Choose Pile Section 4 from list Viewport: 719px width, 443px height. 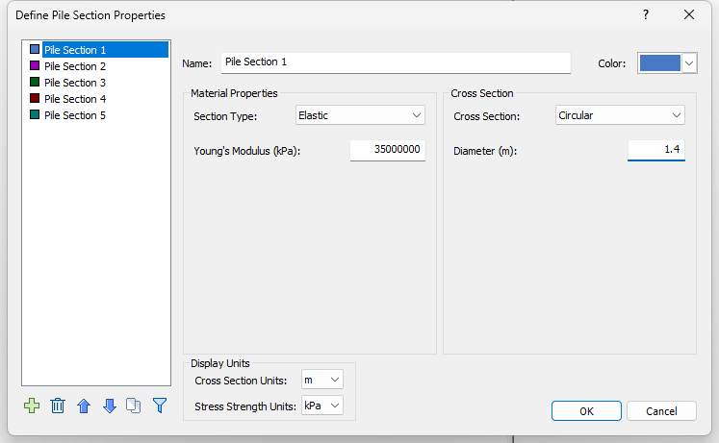click(x=74, y=99)
